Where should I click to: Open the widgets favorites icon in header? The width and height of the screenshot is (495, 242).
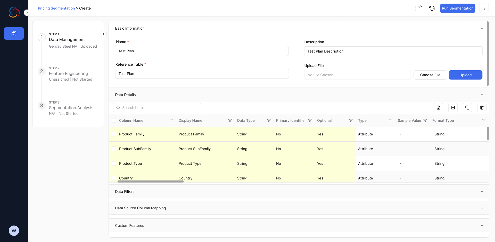(418, 8)
